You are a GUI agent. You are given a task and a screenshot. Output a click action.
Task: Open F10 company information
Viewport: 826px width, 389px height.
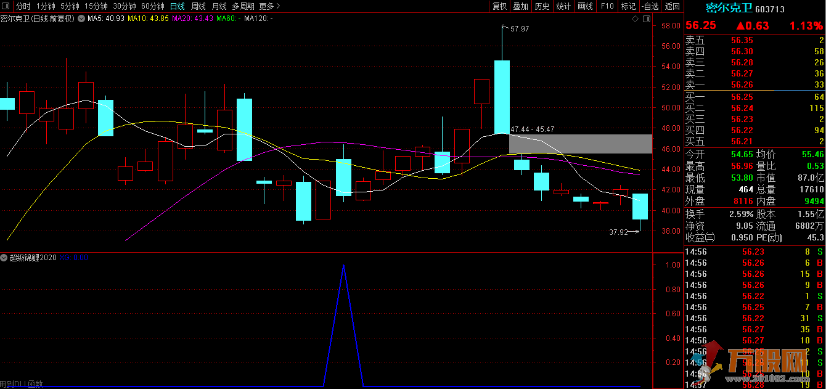point(607,6)
